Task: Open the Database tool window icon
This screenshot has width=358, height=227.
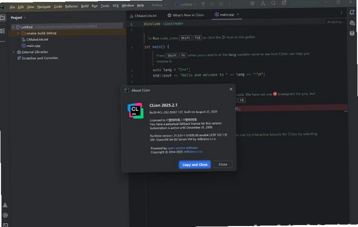Action: [x=352, y=33]
